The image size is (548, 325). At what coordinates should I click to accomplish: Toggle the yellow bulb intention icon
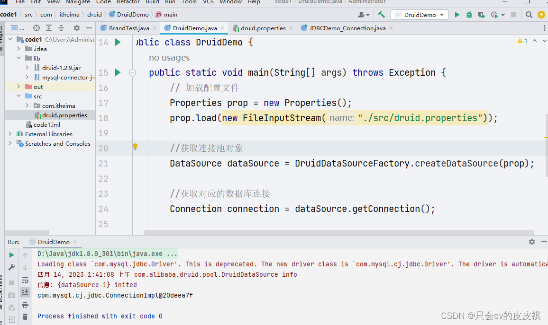click(134, 147)
